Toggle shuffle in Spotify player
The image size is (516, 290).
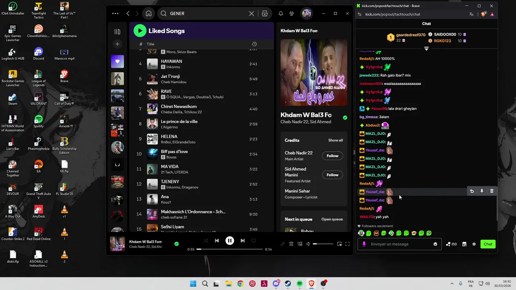[x=206, y=240]
